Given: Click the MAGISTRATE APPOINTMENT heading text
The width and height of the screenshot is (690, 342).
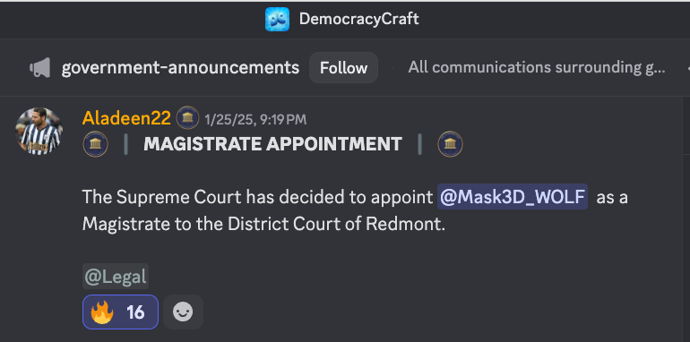Looking at the screenshot, I should [x=272, y=144].
